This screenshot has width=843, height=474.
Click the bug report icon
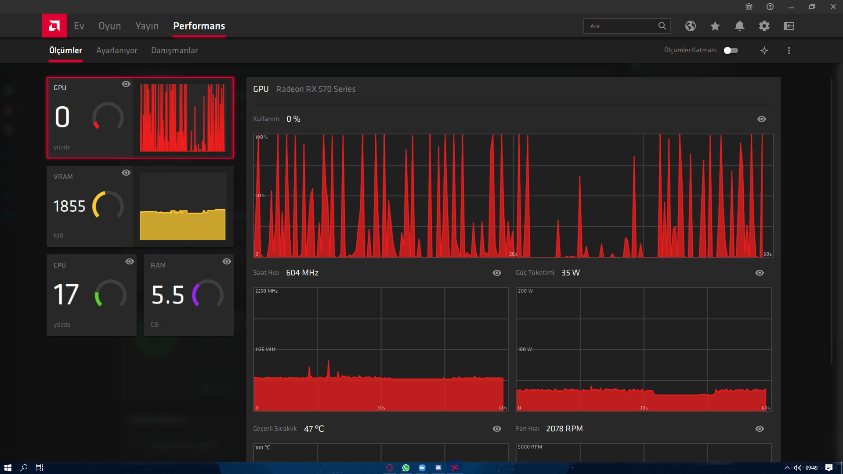(x=749, y=7)
